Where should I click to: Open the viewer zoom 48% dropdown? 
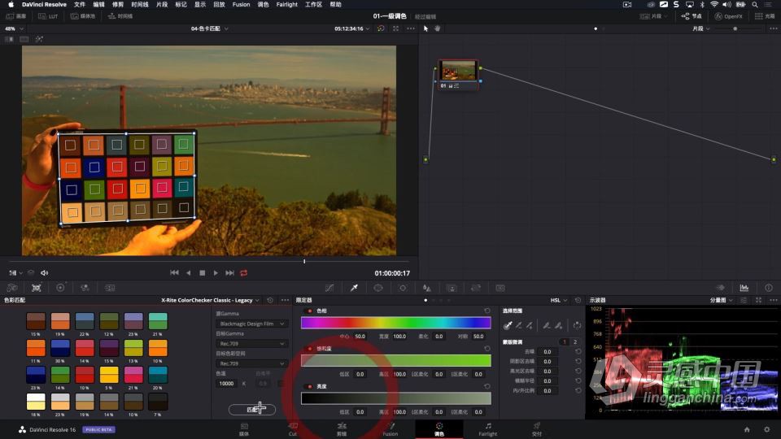point(14,29)
